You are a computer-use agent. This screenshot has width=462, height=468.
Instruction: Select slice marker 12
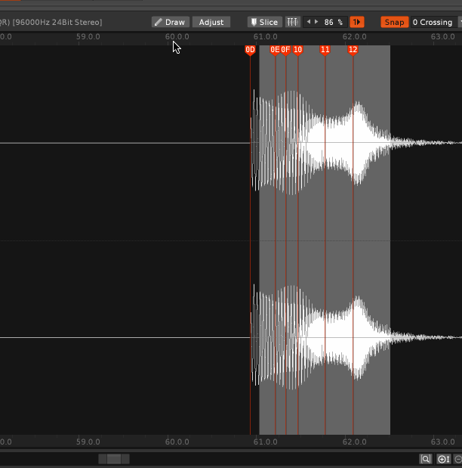point(353,50)
